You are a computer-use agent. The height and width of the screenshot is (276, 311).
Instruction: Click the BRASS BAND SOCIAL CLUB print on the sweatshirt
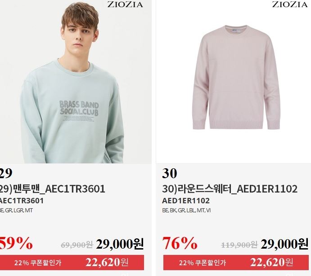[79, 108]
